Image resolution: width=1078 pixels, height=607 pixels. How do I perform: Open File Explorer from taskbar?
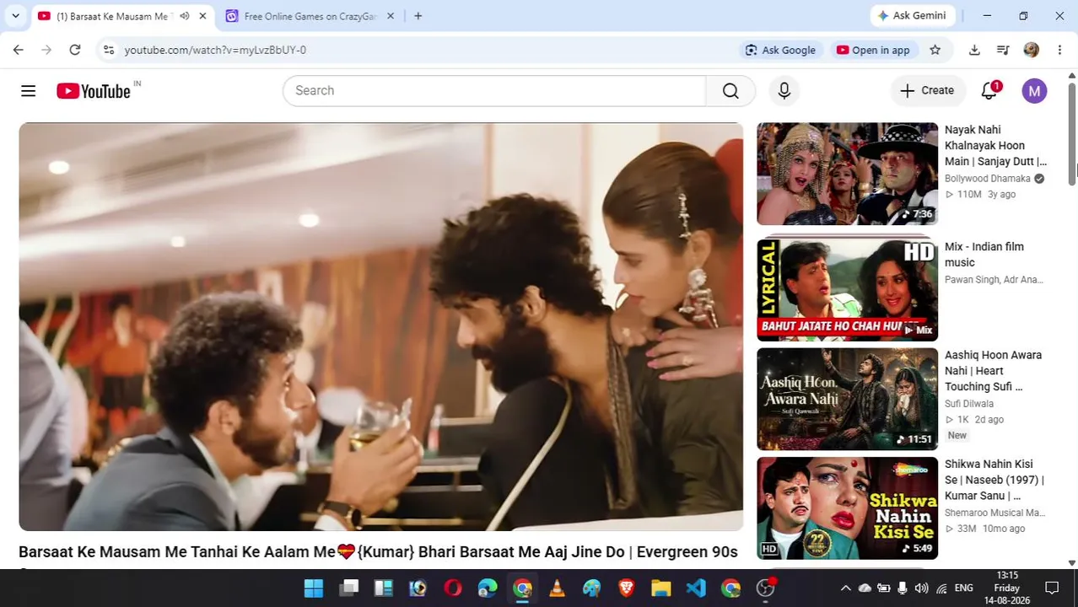click(660, 588)
